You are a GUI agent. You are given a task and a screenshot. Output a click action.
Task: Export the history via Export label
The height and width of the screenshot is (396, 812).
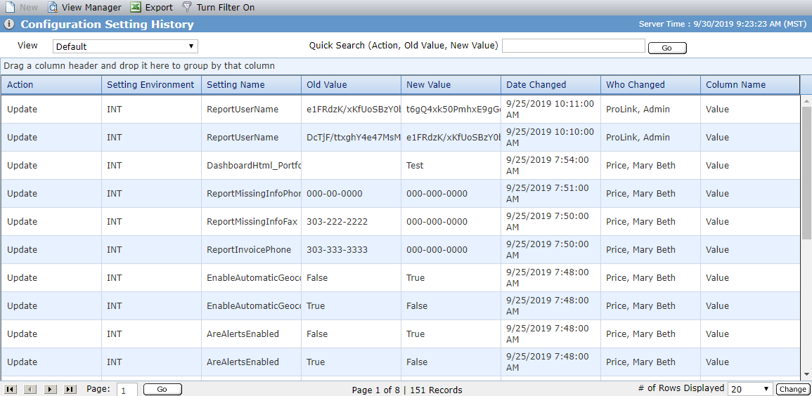159,8
